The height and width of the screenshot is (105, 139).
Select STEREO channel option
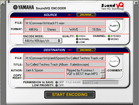[x=114, y=36]
